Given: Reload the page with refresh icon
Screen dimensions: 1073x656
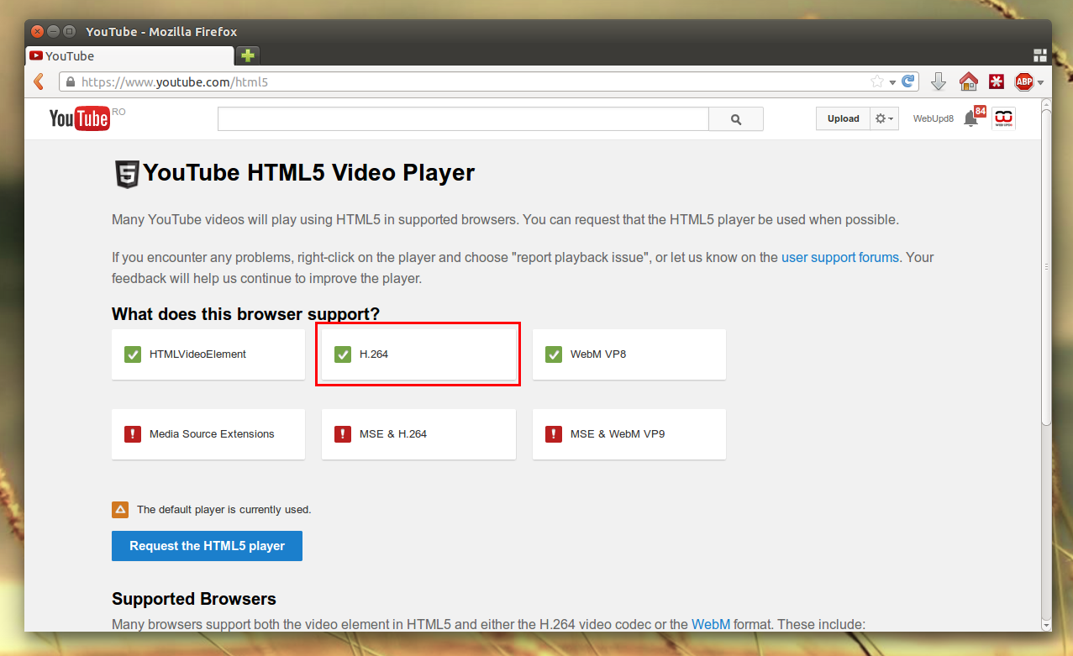Looking at the screenshot, I should (x=908, y=81).
